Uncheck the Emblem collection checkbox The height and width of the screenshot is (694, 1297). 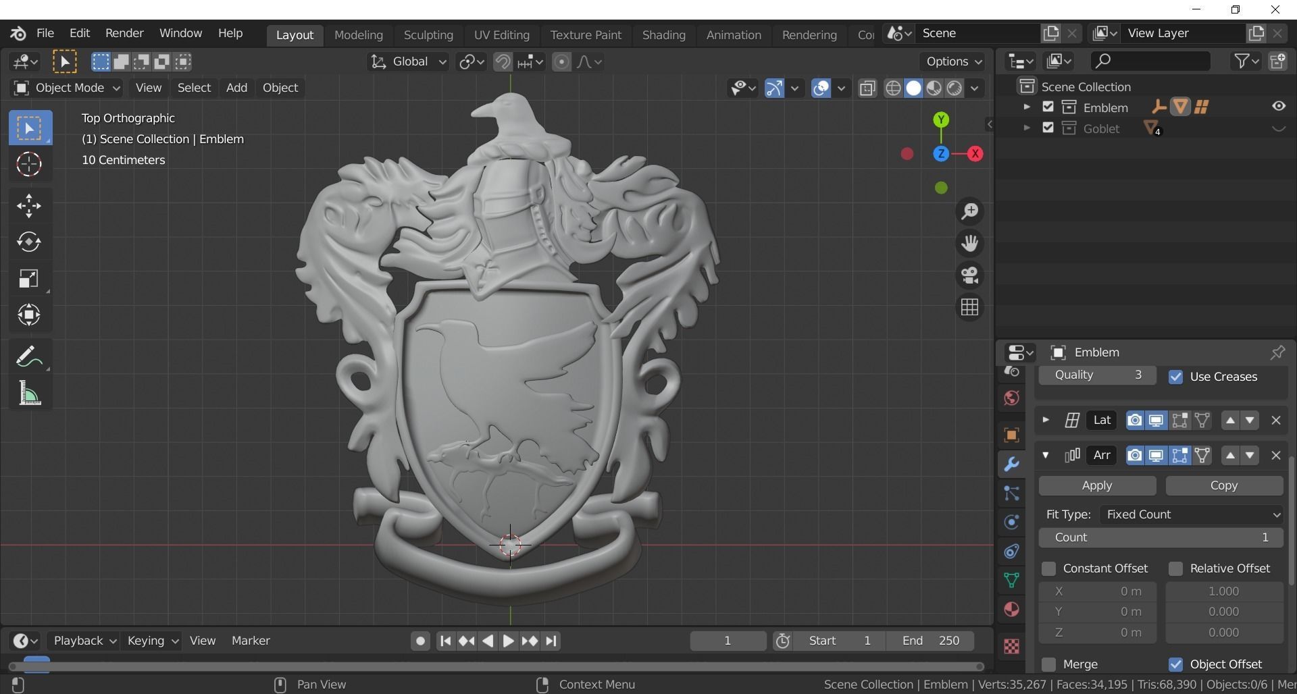coord(1048,107)
